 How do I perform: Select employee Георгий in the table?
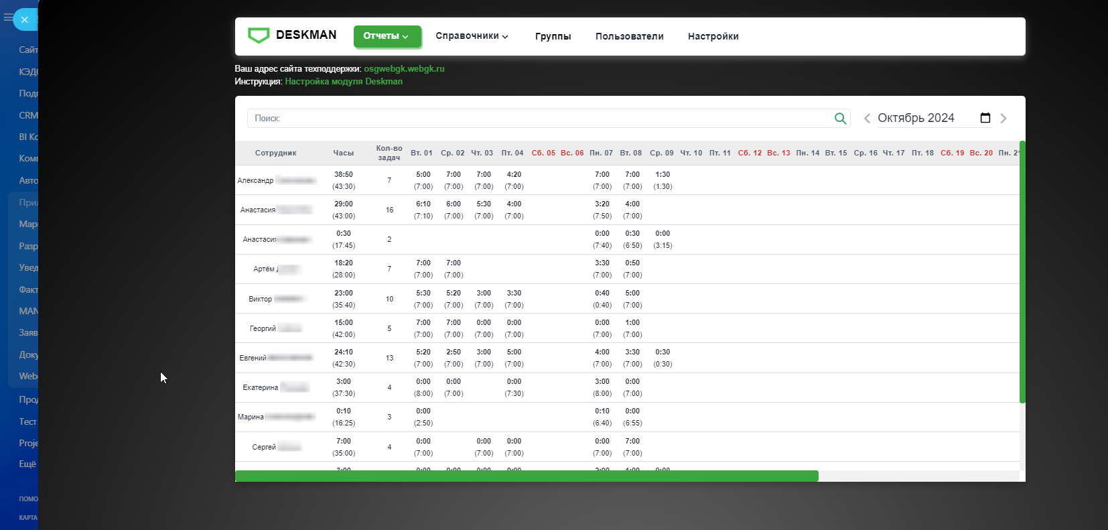pos(276,328)
